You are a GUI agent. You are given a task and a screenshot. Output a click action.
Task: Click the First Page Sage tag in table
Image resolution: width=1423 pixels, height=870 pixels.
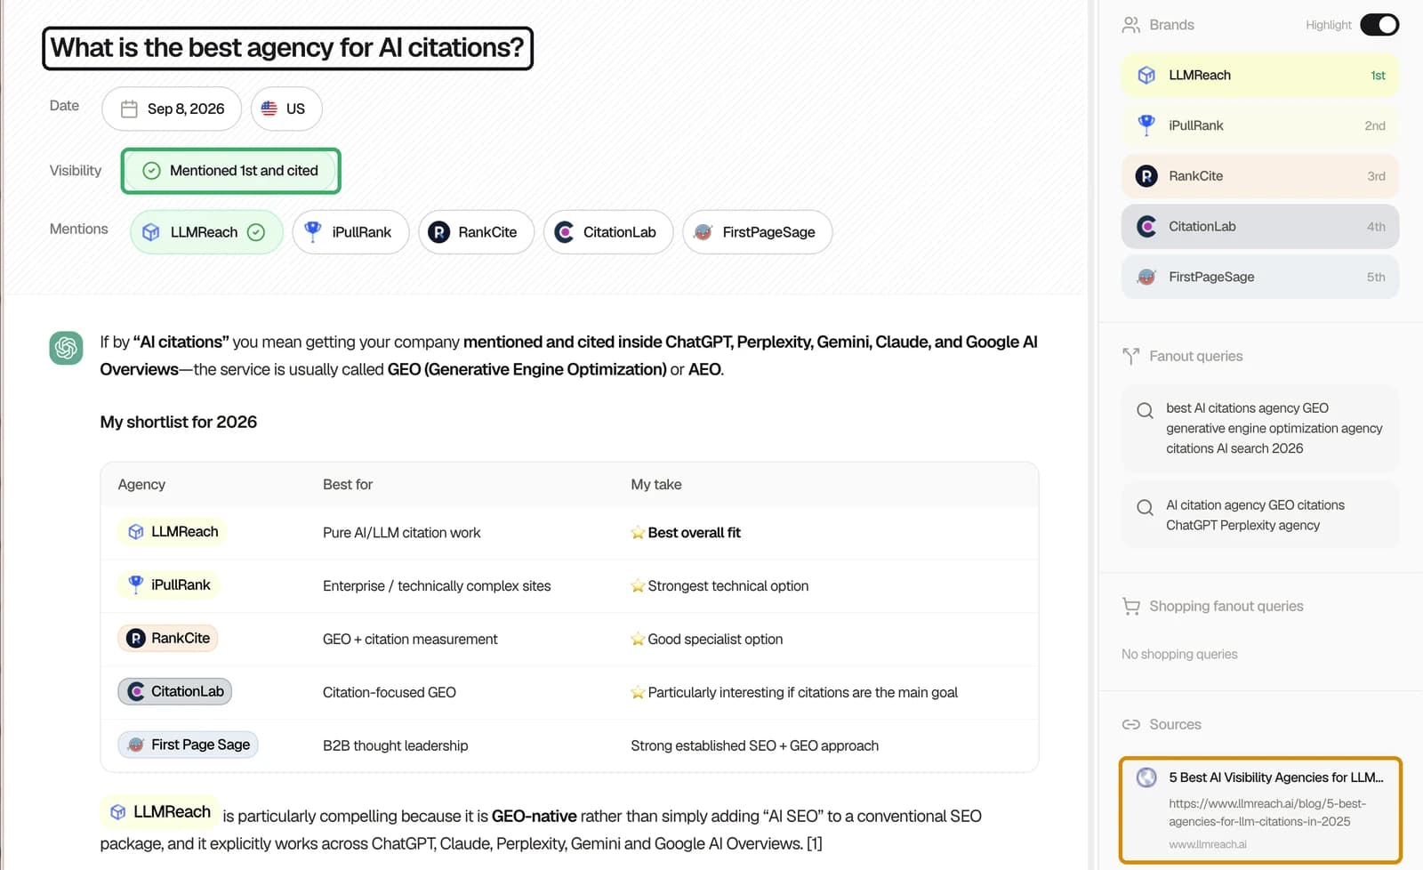click(x=188, y=745)
